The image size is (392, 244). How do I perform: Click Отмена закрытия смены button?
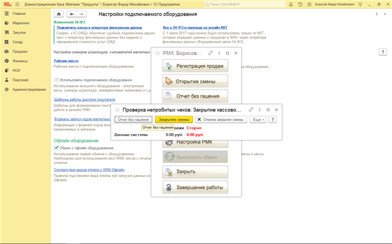point(221,119)
